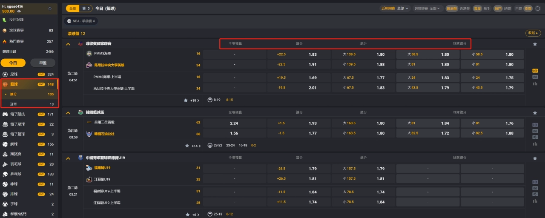Bet on 首爾三星雷霆 moneyline odds 2.24
This screenshot has height=218, width=545.
point(234,123)
